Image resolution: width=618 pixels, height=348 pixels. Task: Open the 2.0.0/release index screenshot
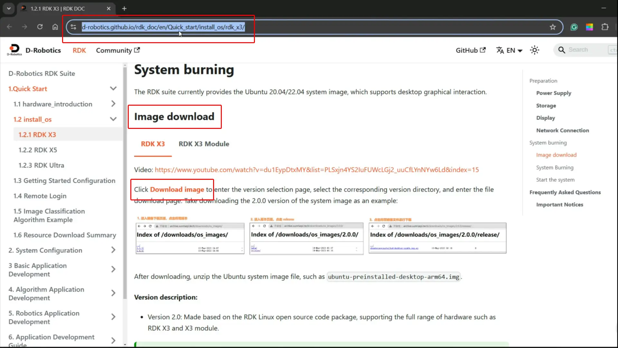click(x=437, y=238)
